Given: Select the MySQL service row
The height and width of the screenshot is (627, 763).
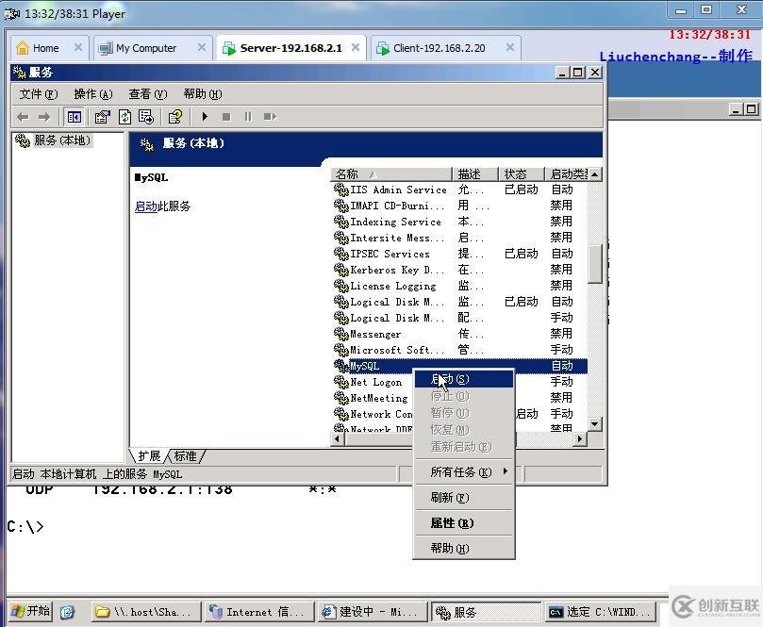Looking at the screenshot, I should (460, 366).
